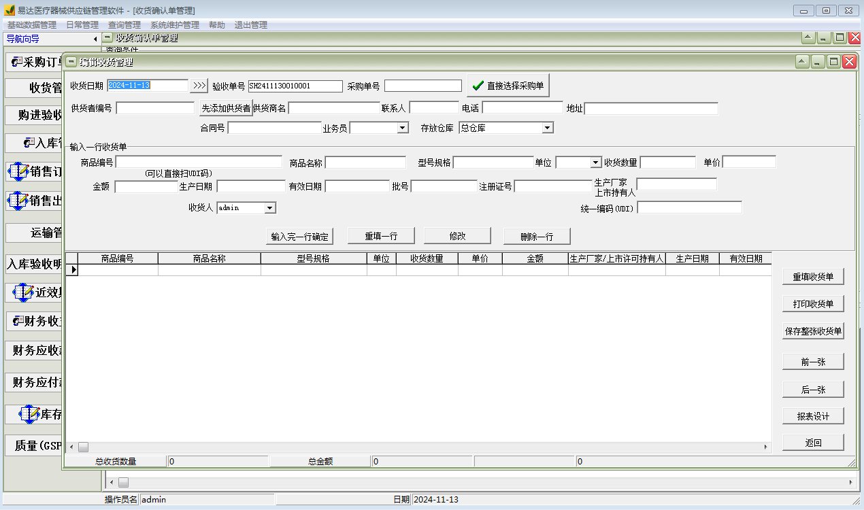Click the 销售出 sales outbound sidebar icon
The image size is (864, 510).
[x=18, y=200]
